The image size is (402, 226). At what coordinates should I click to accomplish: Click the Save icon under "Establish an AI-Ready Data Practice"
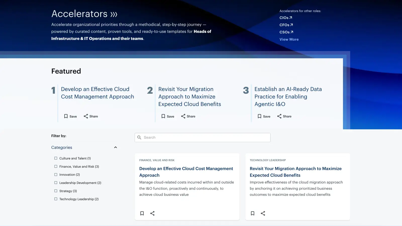pyautogui.click(x=260, y=116)
